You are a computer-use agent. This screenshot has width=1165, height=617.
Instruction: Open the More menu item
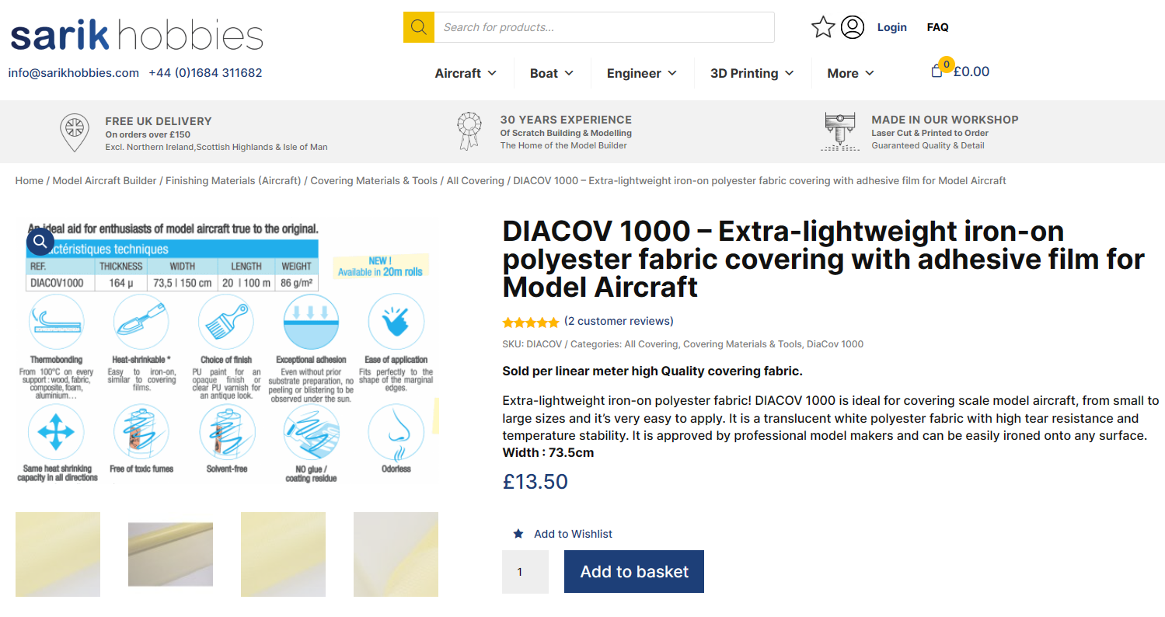[850, 73]
